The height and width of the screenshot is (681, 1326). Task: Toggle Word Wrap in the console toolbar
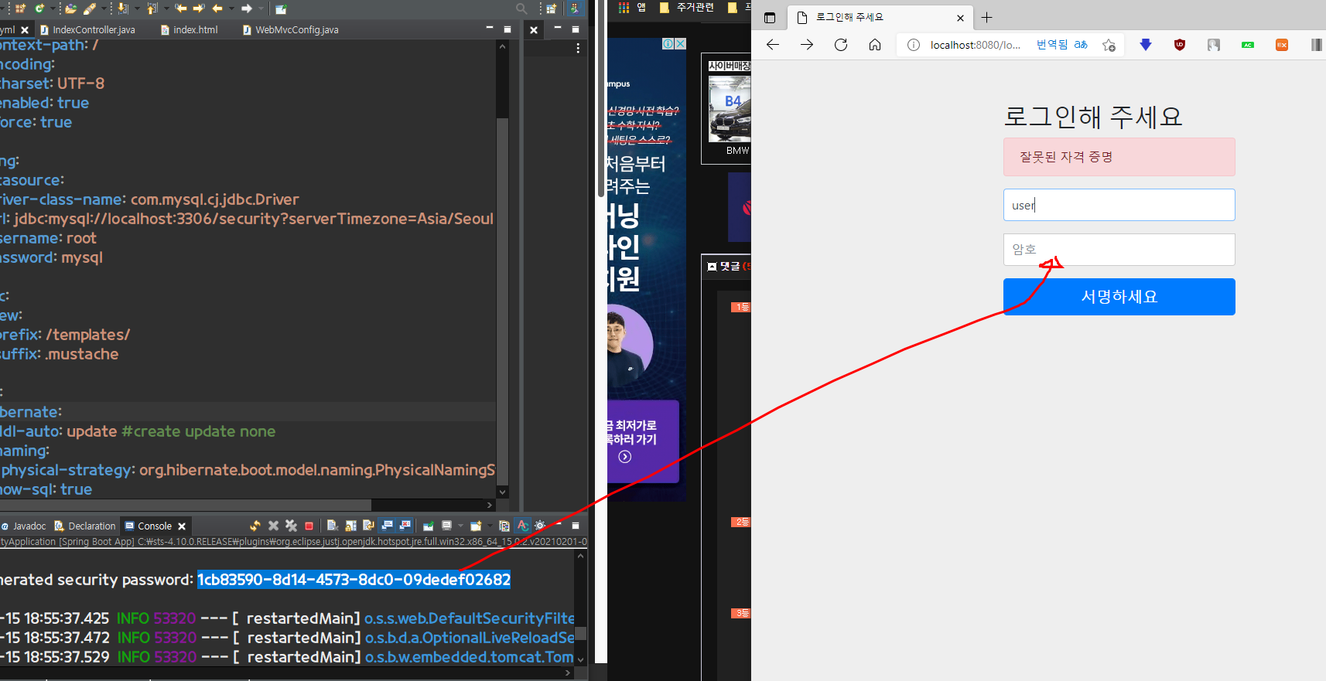[x=368, y=526]
